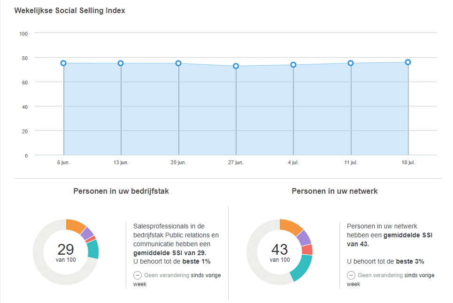Click the score 29 in bedrijfstak donut

point(66,249)
